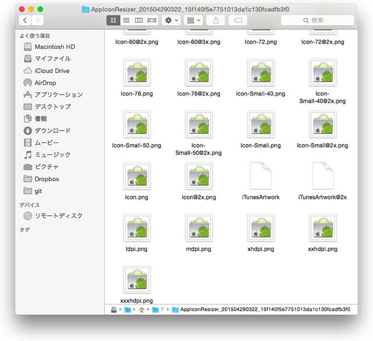The width and height of the screenshot is (373, 341).
Task: Click the Downloads folder in path bar
Action: [x=156, y=310]
